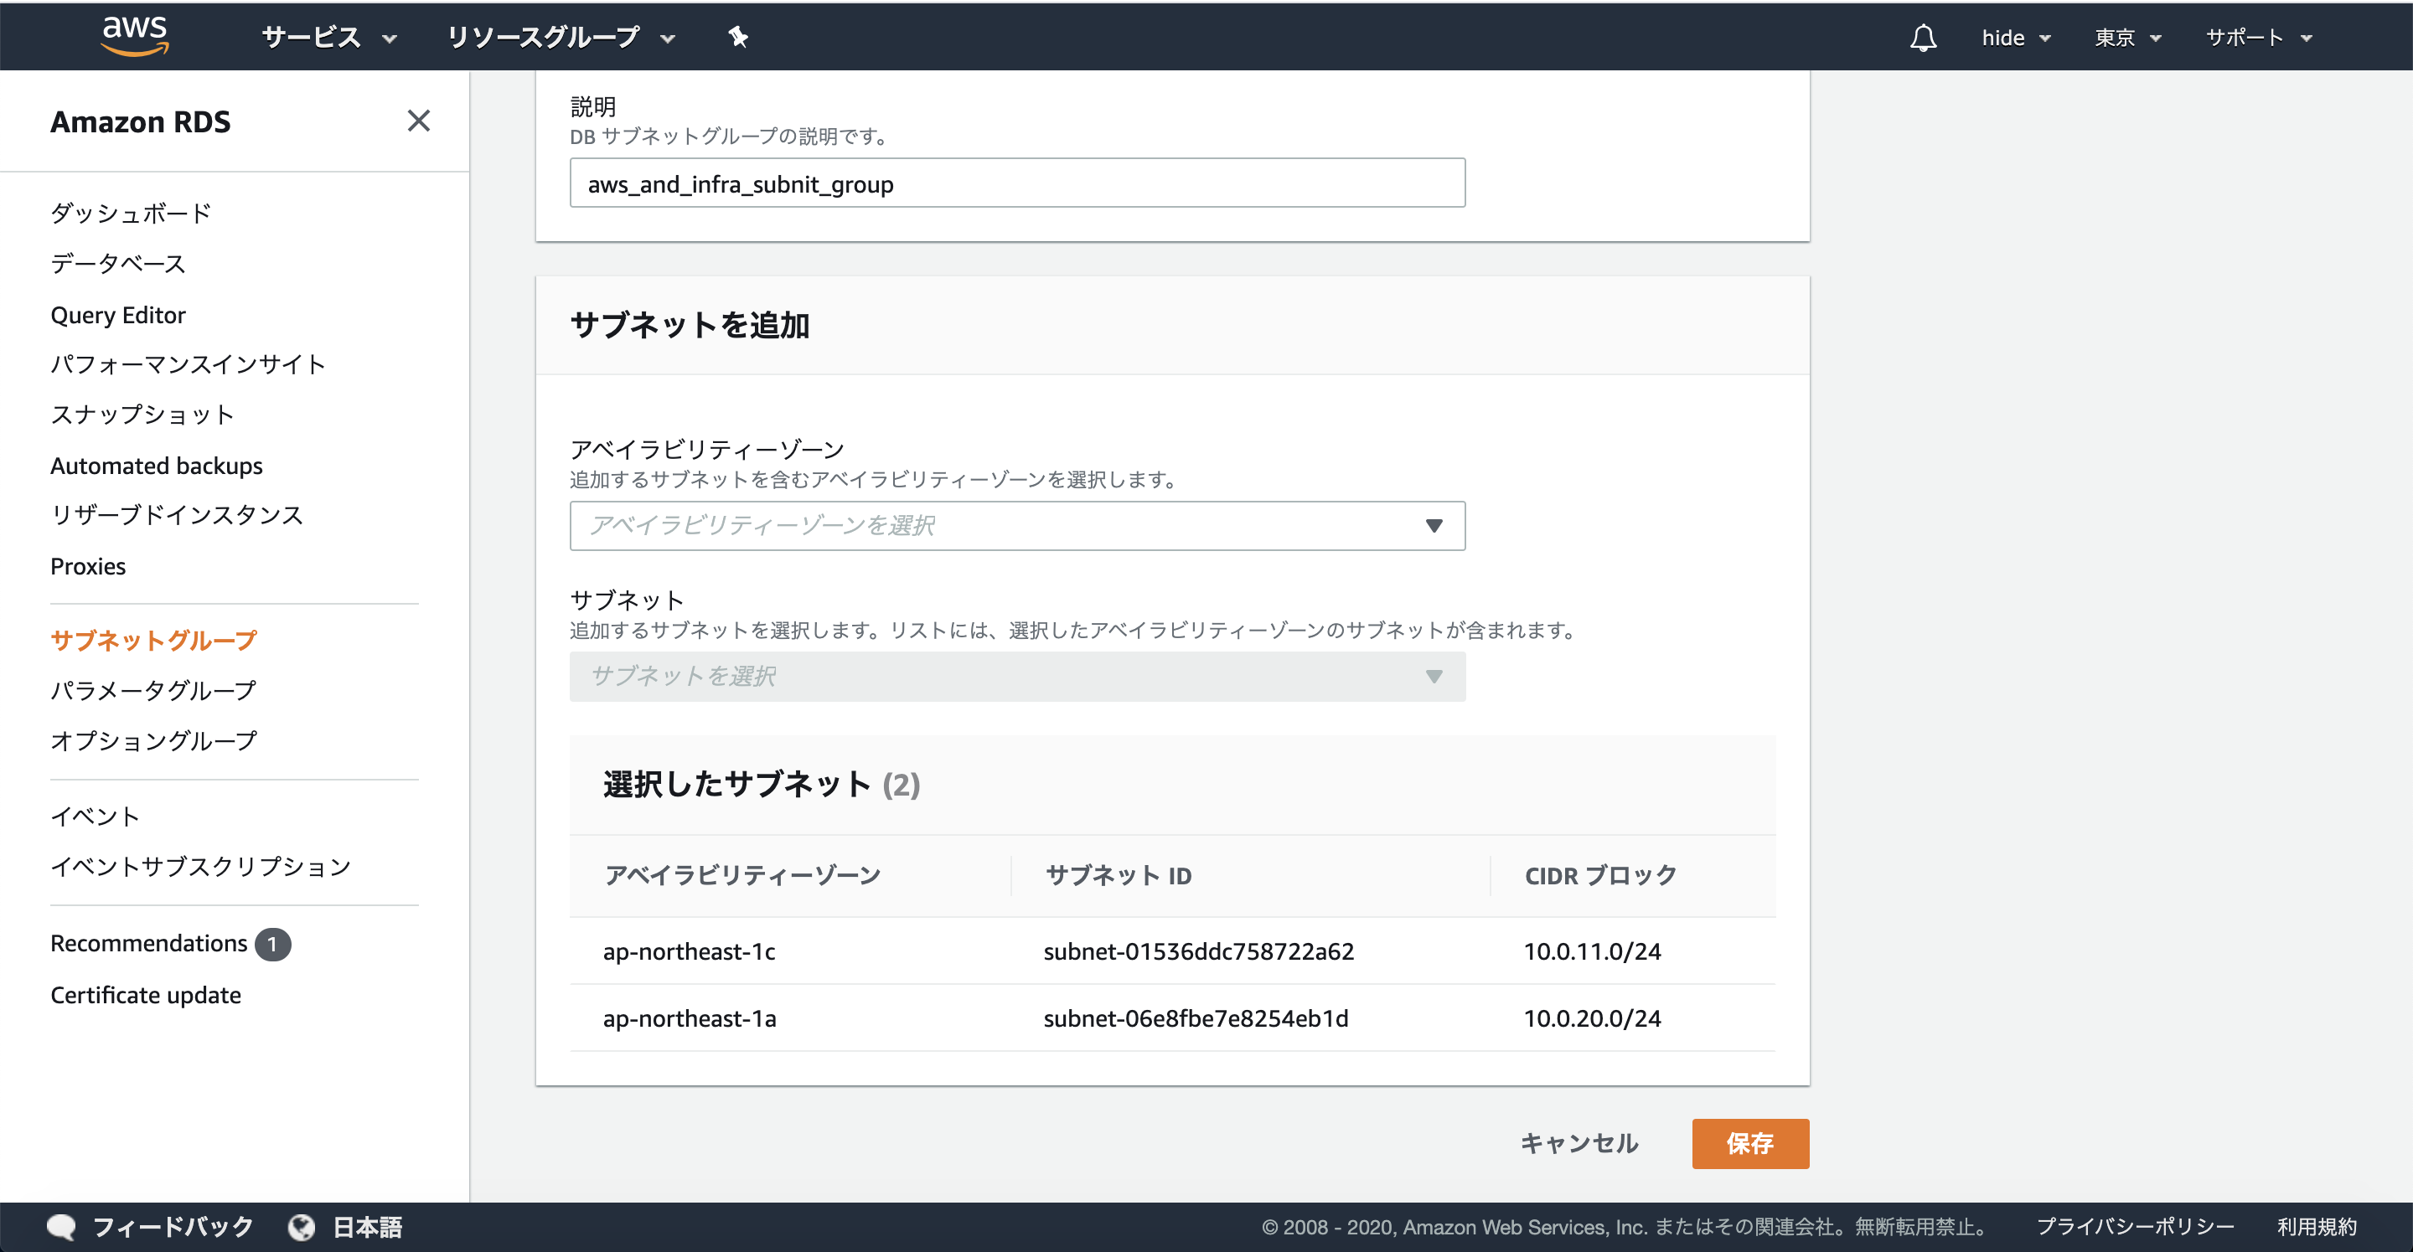The height and width of the screenshot is (1252, 2413).
Task: Open the アベイラビリティーゾーンを選択 dropdown
Action: tap(1017, 525)
